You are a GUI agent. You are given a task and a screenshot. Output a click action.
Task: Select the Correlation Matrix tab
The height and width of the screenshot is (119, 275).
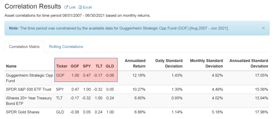coord(24,47)
